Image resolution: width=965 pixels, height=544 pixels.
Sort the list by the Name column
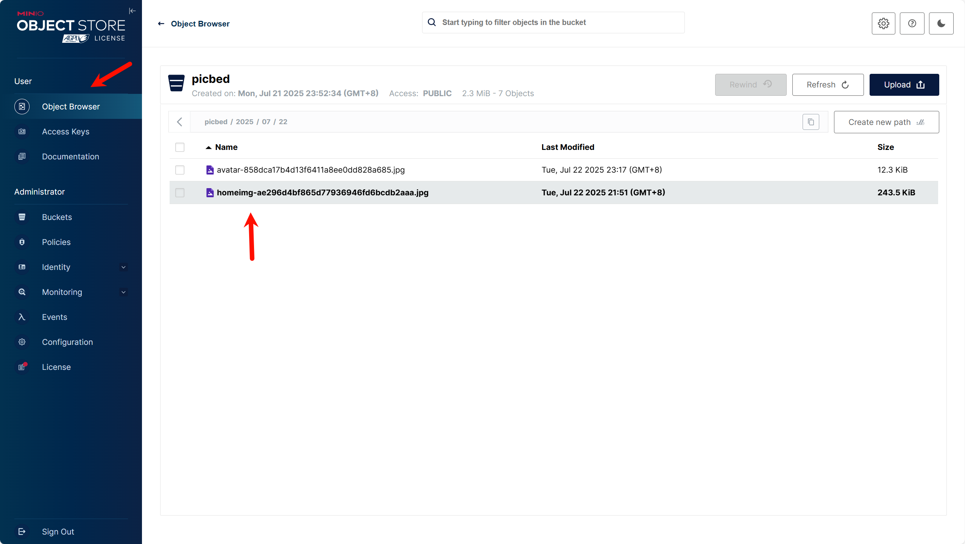pyautogui.click(x=226, y=147)
